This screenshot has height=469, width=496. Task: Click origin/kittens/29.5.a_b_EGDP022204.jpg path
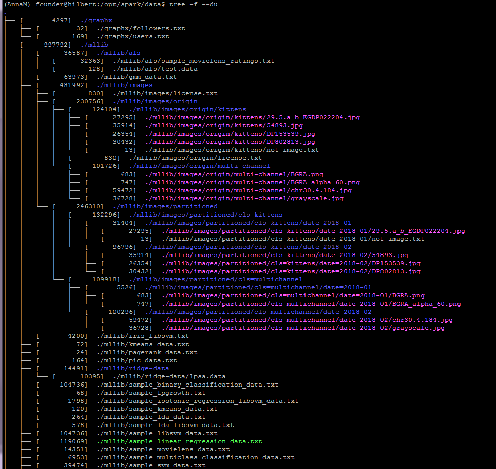coord(252,117)
